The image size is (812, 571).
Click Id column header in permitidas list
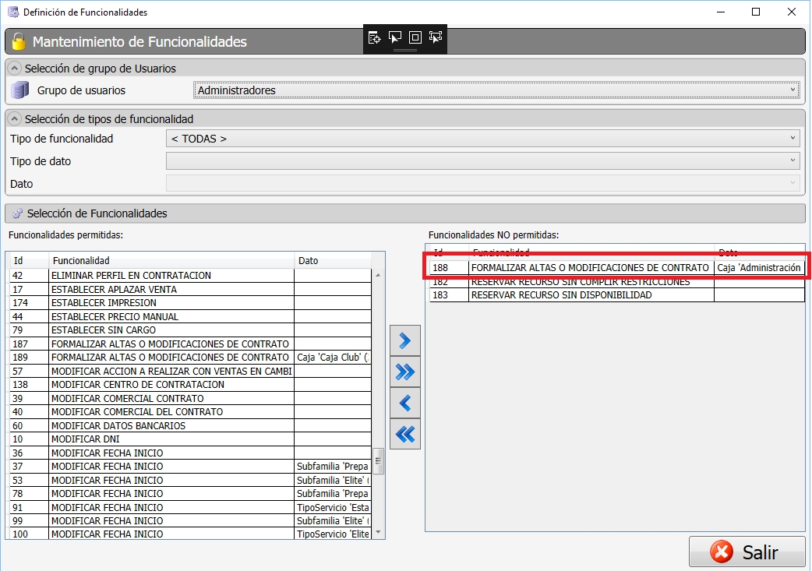coord(29,260)
